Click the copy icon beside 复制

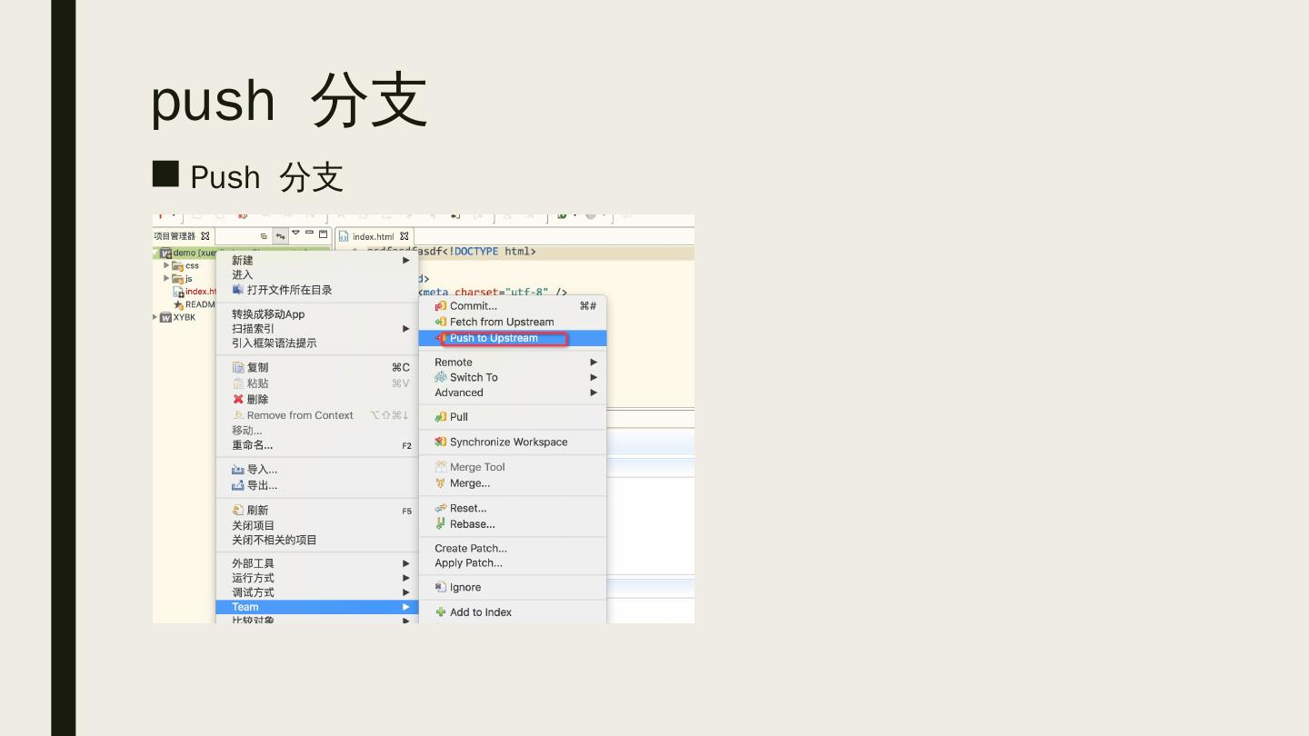(238, 368)
